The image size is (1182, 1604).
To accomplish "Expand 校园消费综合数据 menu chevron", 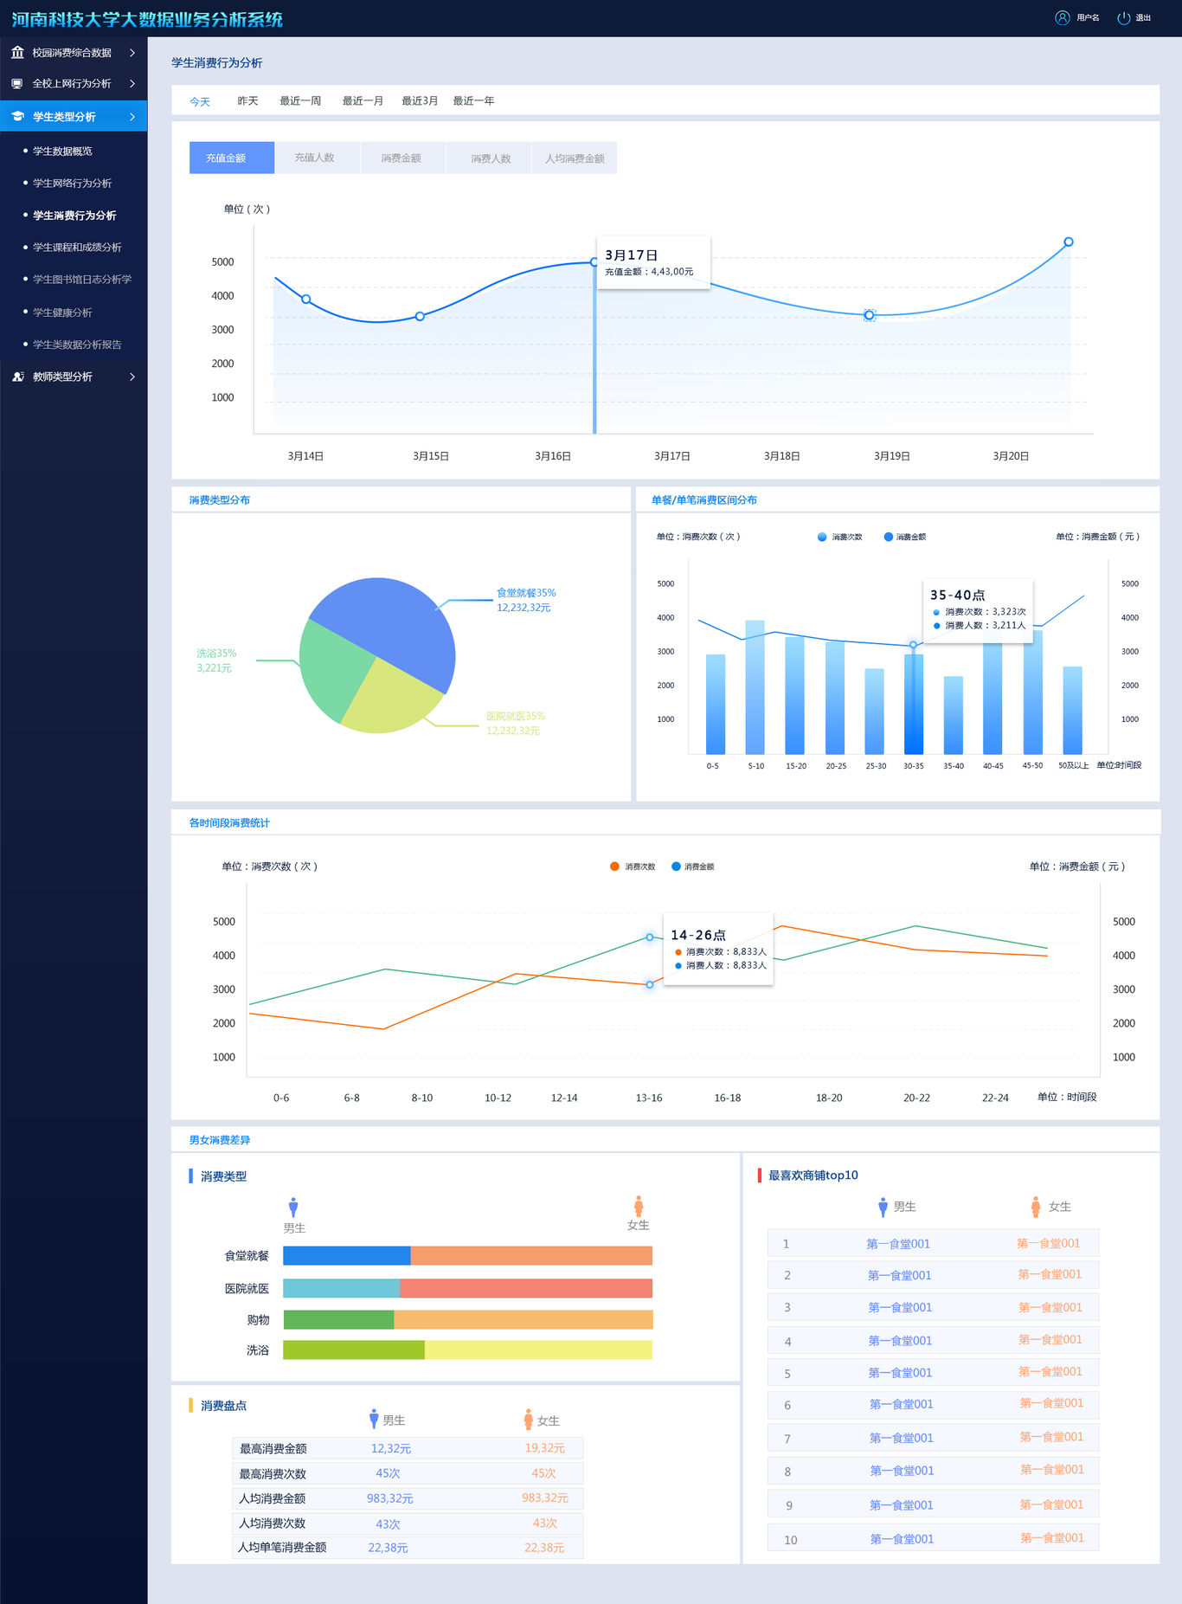I will pyautogui.click(x=132, y=53).
